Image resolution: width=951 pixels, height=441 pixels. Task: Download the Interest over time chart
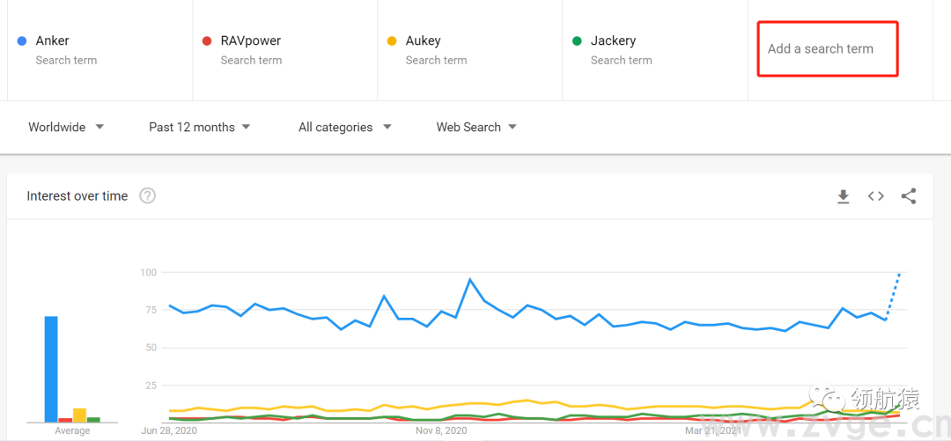coord(843,196)
